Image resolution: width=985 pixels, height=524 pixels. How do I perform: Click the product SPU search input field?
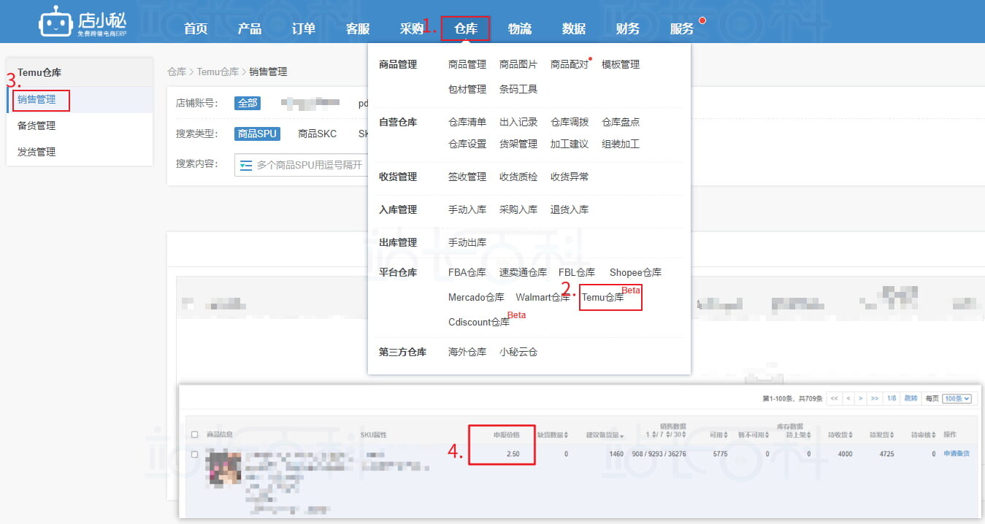pos(308,166)
